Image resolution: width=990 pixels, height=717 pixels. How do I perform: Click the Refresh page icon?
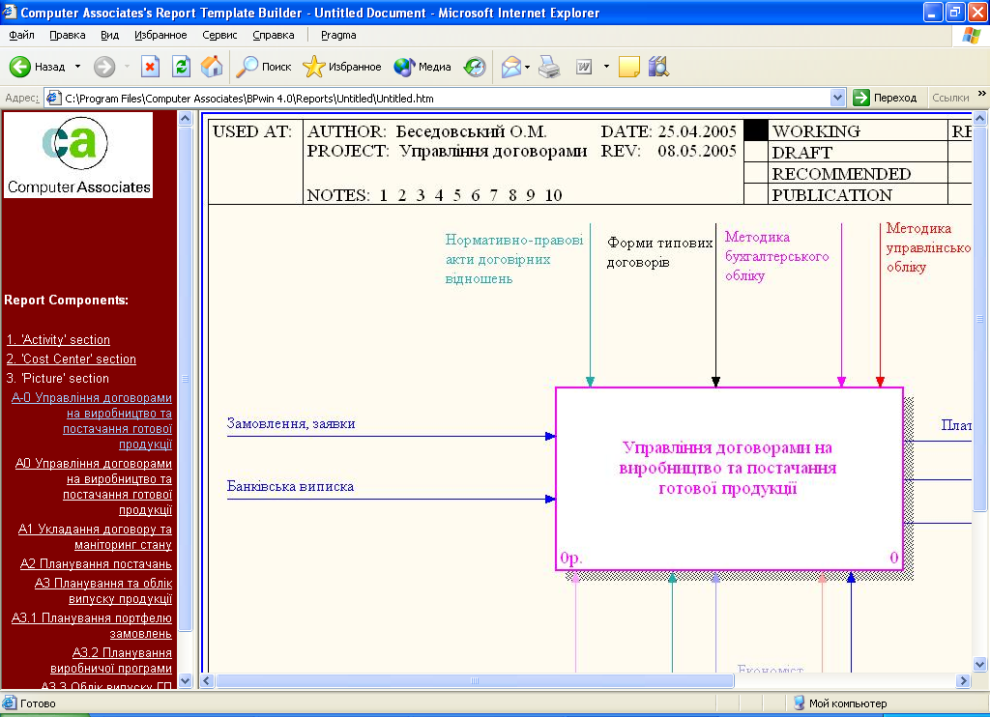tap(181, 67)
